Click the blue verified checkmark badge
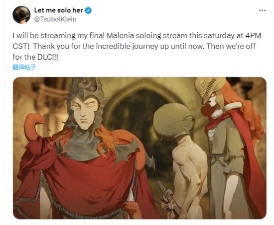274x225 pixels. 88,10
